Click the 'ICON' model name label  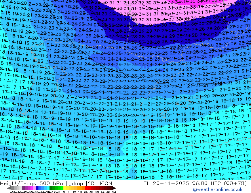point(106,184)
